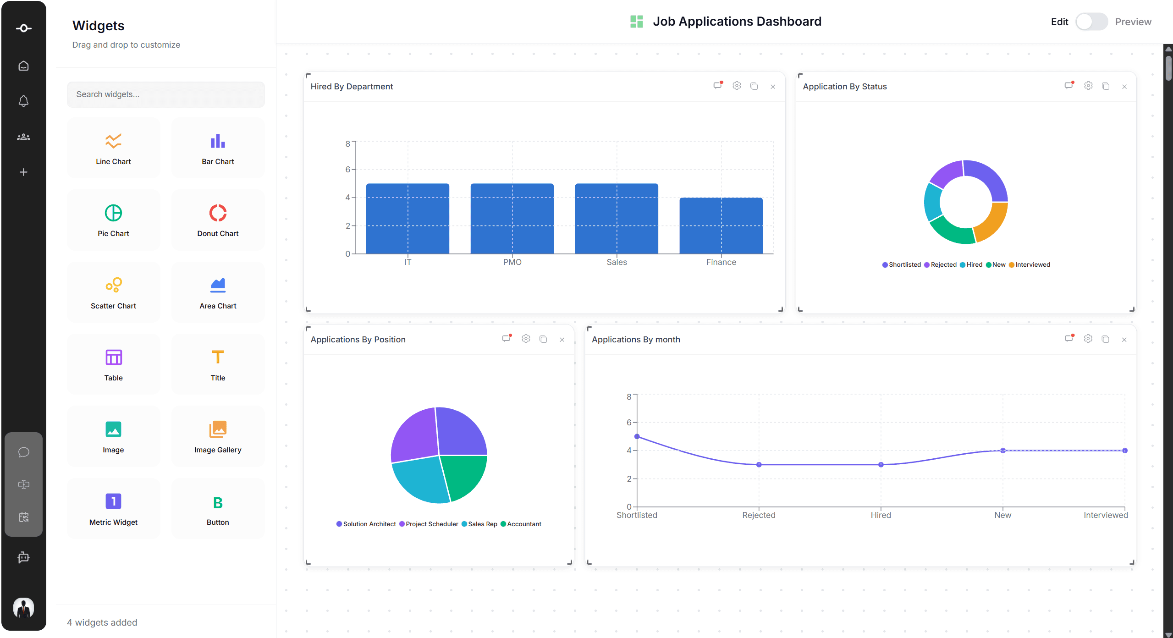Open comments on Applications By month
Image resolution: width=1173 pixels, height=638 pixels.
[x=1069, y=339]
